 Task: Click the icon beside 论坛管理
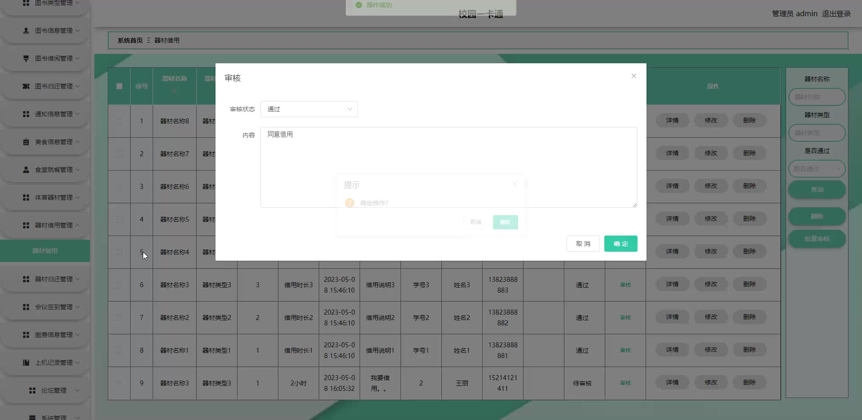(x=32, y=390)
